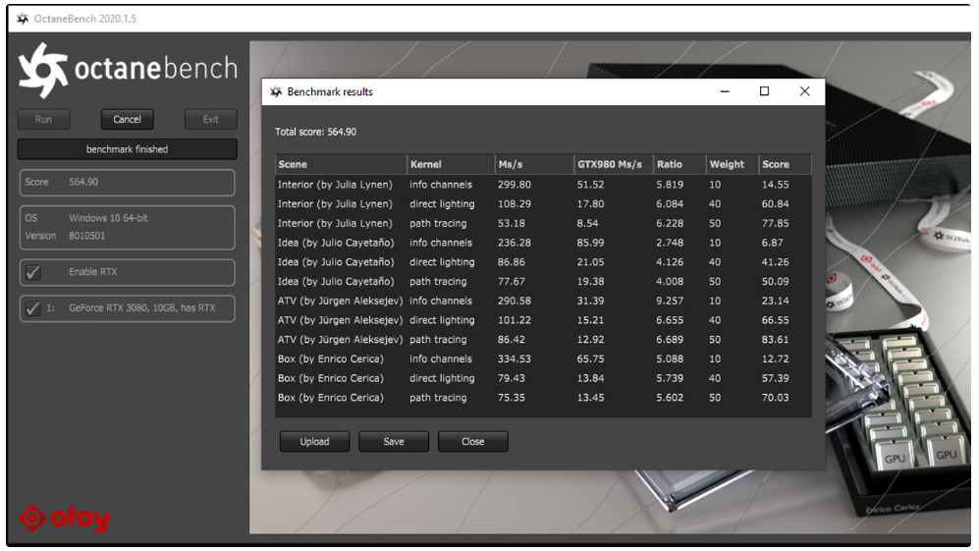
Task: Select the Idea info channels row
Action: tap(543, 243)
